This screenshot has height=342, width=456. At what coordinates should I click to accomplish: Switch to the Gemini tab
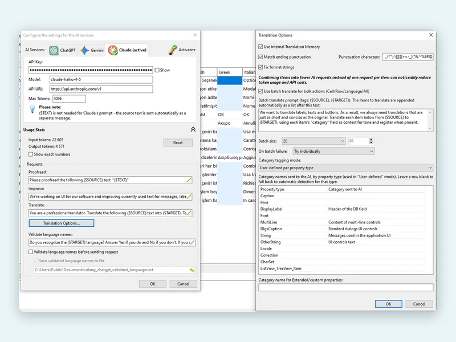[x=92, y=50]
